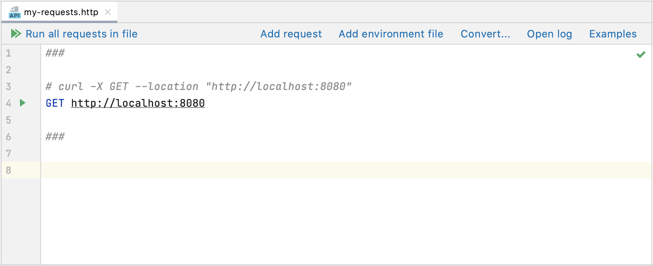Close the my-requests.http tab
Image resolution: width=653 pixels, height=266 pixels.
(x=107, y=12)
